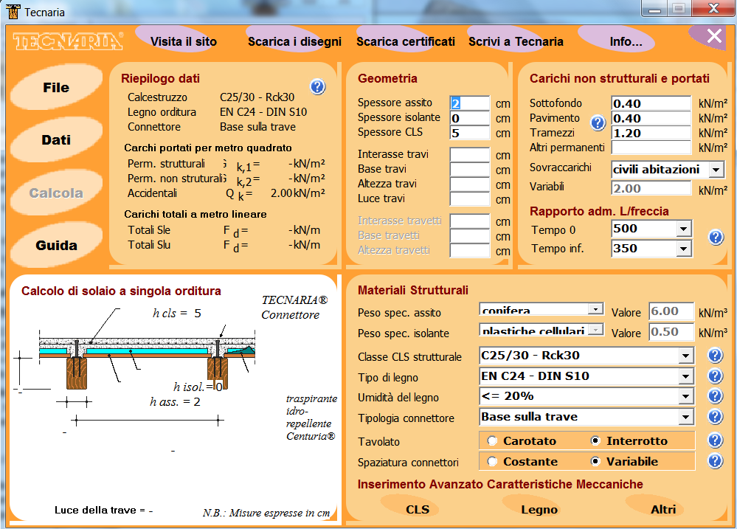
Task: Open advanced Altri characteristics
Action: [663, 509]
